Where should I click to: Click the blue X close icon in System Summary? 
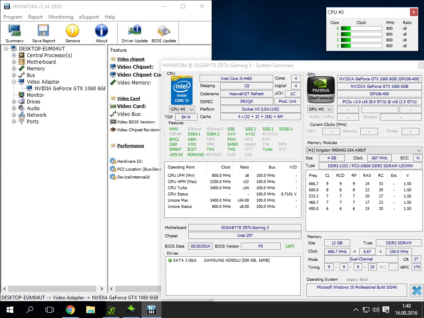[417, 290]
